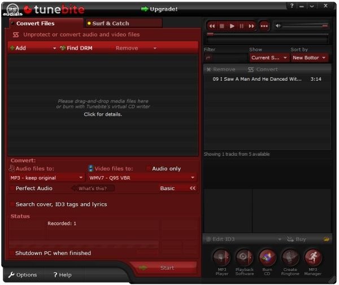Expand the Remove dropdown arrow in toolbar

pos(155,48)
